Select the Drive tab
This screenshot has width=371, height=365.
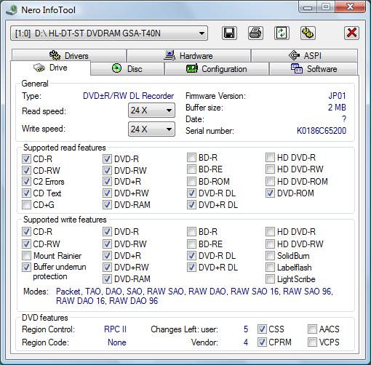(50, 68)
